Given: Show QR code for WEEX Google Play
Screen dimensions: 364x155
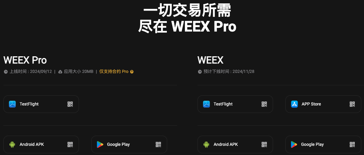Looking at the screenshot, I should pyautogui.click(x=352, y=144).
